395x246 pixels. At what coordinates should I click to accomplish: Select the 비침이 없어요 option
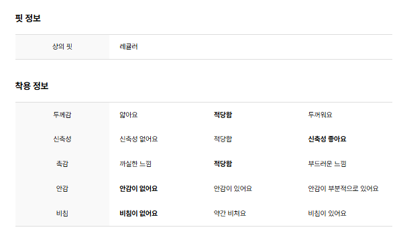coord(139,214)
